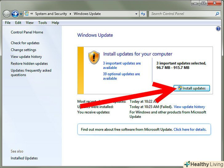Viewport: 224px width, 168px height.
Task: Click the 3 important updates selected text
Action: click(181, 66)
